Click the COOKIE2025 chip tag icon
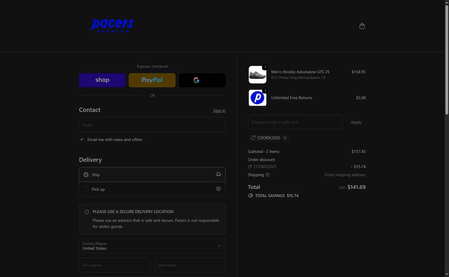The image size is (449, 277). [x=253, y=138]
